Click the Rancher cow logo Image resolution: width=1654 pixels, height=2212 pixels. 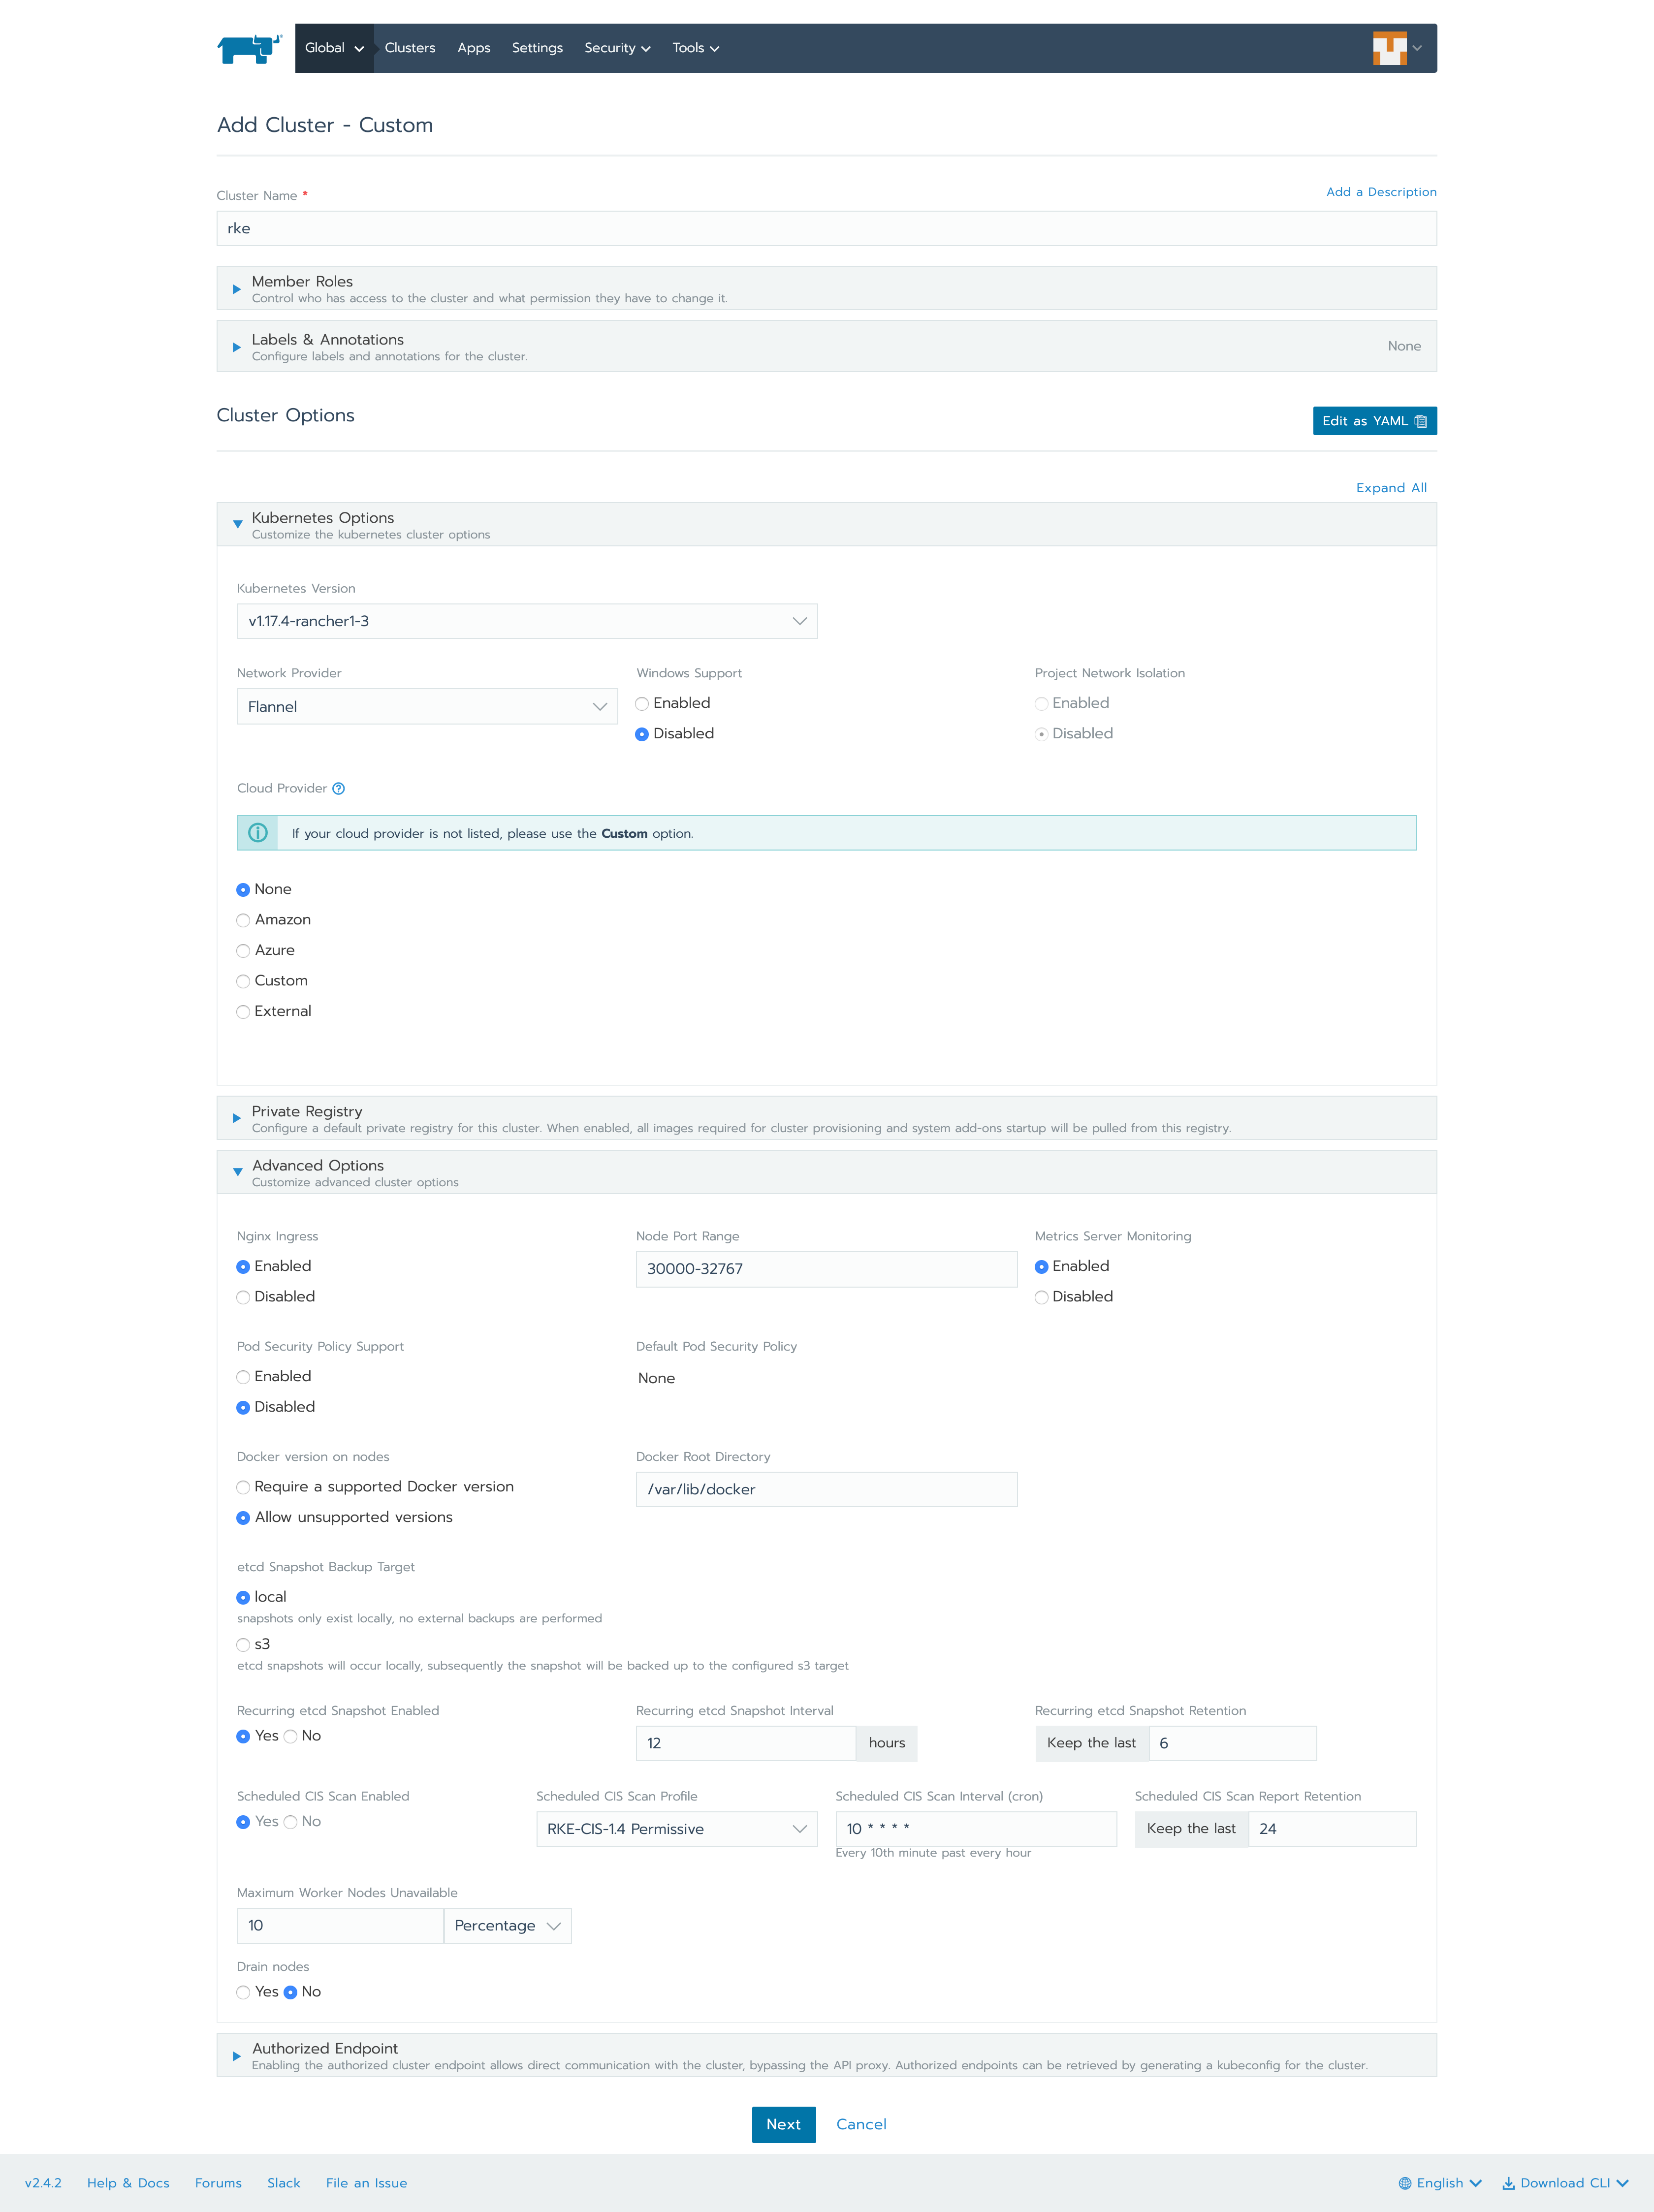pos(249,48)
